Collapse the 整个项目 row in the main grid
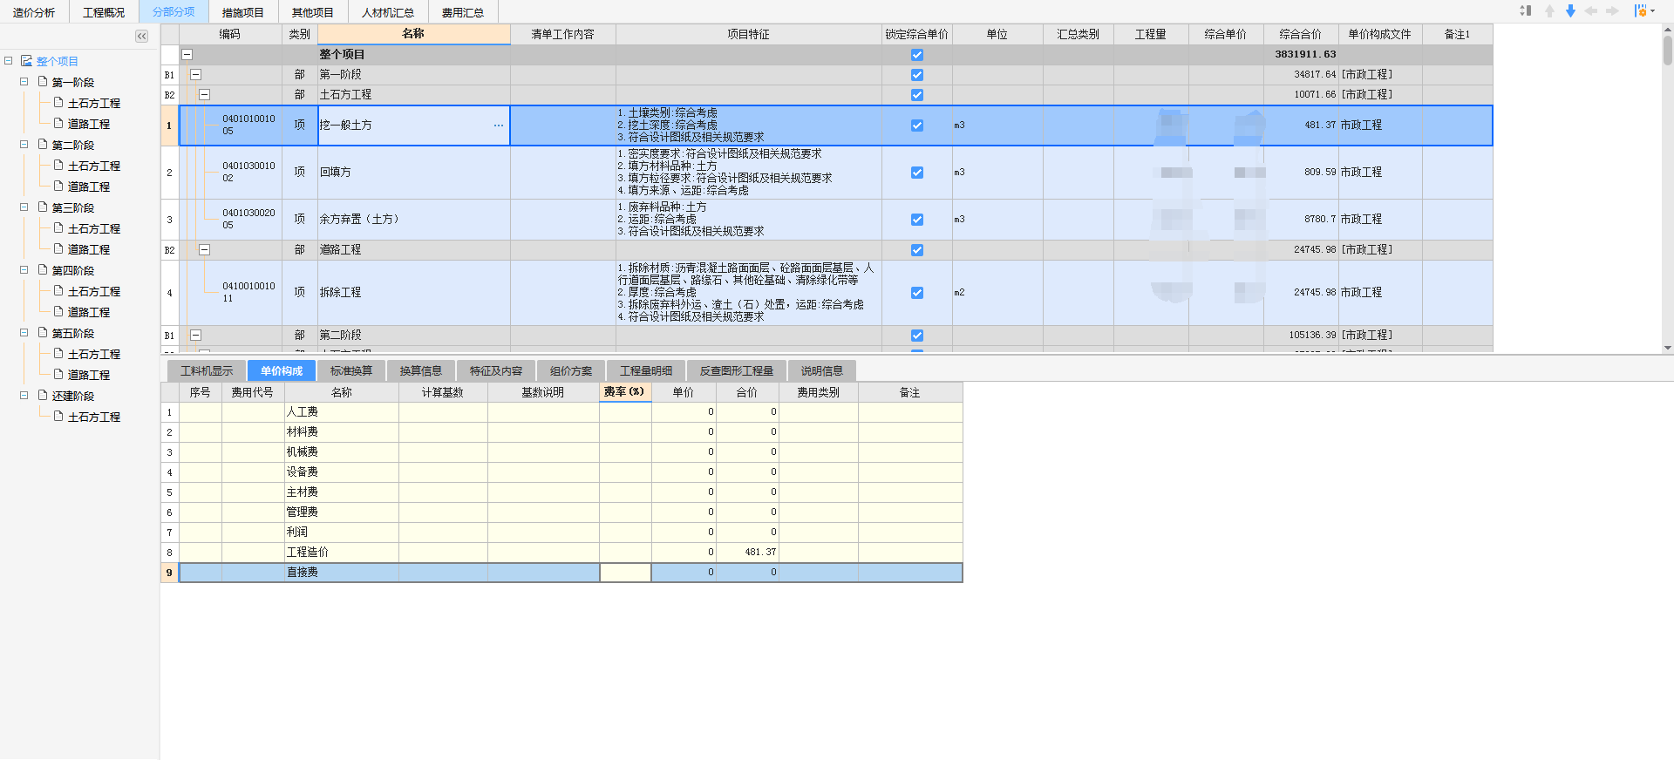1674x760 pixels. click(x=187, y=54)
